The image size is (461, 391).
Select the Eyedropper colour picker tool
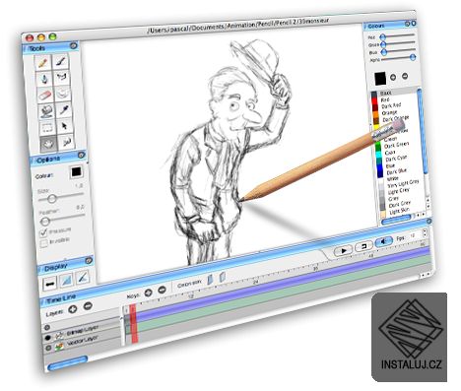64,109
